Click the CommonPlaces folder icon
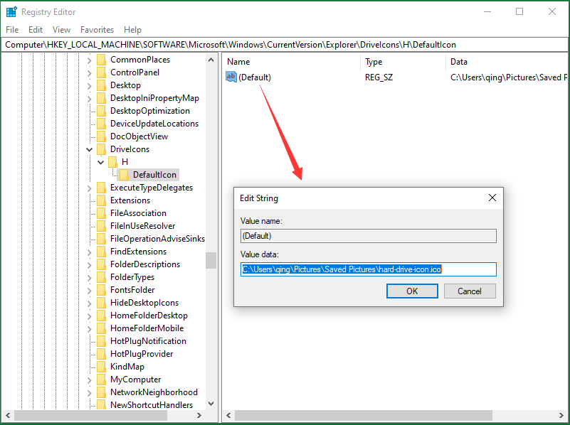 point(102,60)
